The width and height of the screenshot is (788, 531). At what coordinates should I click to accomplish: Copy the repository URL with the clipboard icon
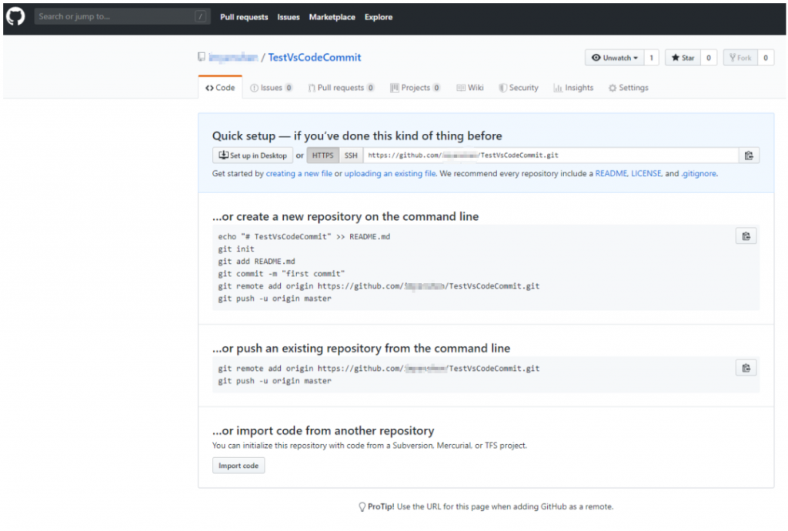[748, 155]
